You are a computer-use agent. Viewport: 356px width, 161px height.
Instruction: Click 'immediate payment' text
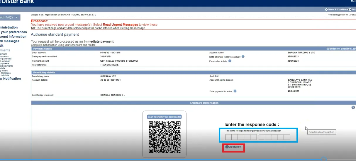click(x=99, y=41)
